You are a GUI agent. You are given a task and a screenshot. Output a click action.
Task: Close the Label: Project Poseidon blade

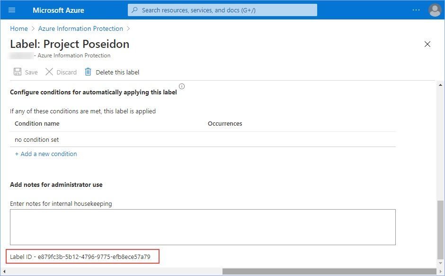427,44
